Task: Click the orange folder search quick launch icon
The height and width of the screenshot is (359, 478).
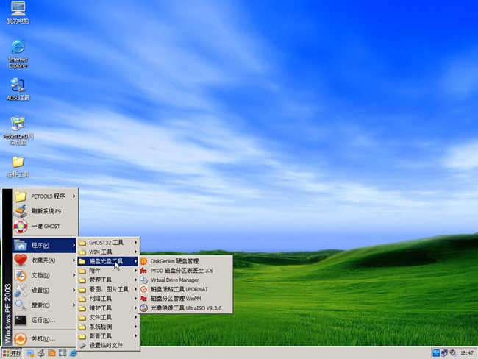Action: pos(51,353)
